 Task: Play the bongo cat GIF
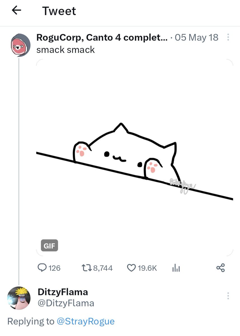coord(135,158)
